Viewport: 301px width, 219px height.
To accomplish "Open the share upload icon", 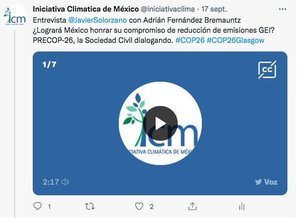I will (193, 206).
